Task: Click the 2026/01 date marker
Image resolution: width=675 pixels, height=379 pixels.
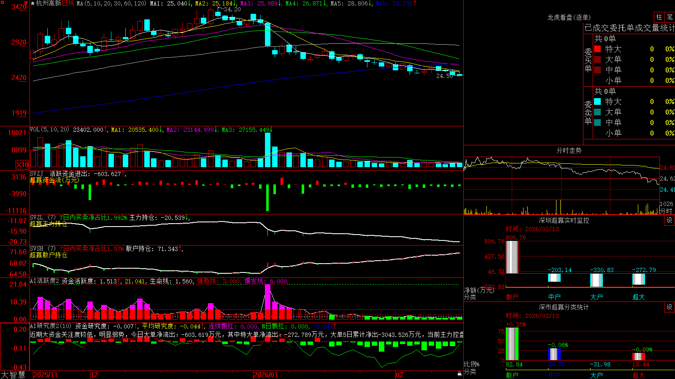Action: [x=266, y=375]
